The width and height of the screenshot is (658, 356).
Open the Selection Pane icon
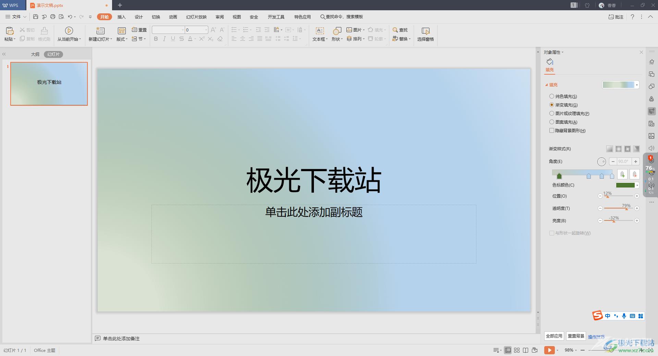(x=425, y=31)
